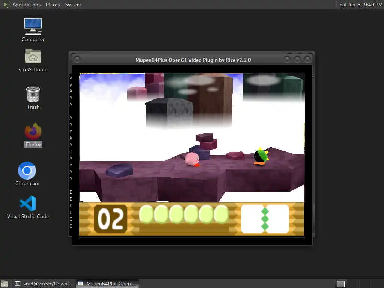Viewport: 384px width, 288px height.
Task: Launch Visual Studio Code from desktop
Action: point(28,207)
